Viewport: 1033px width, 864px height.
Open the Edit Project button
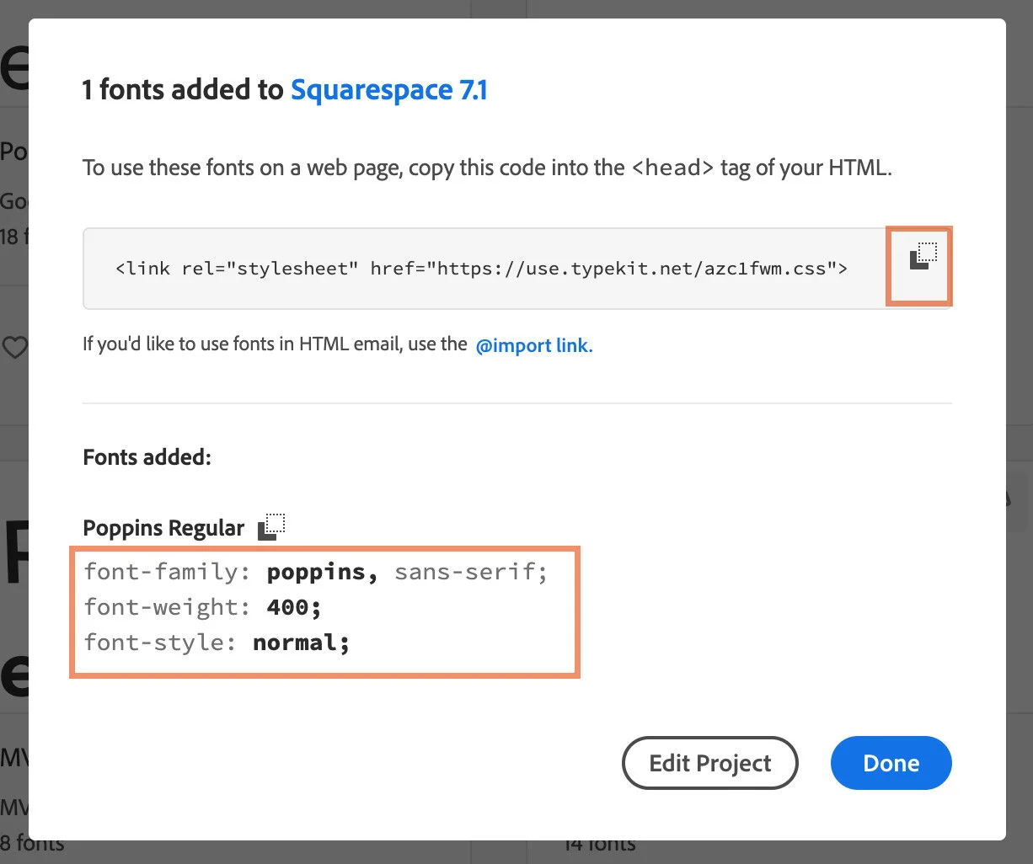click(x=709, y=763)
